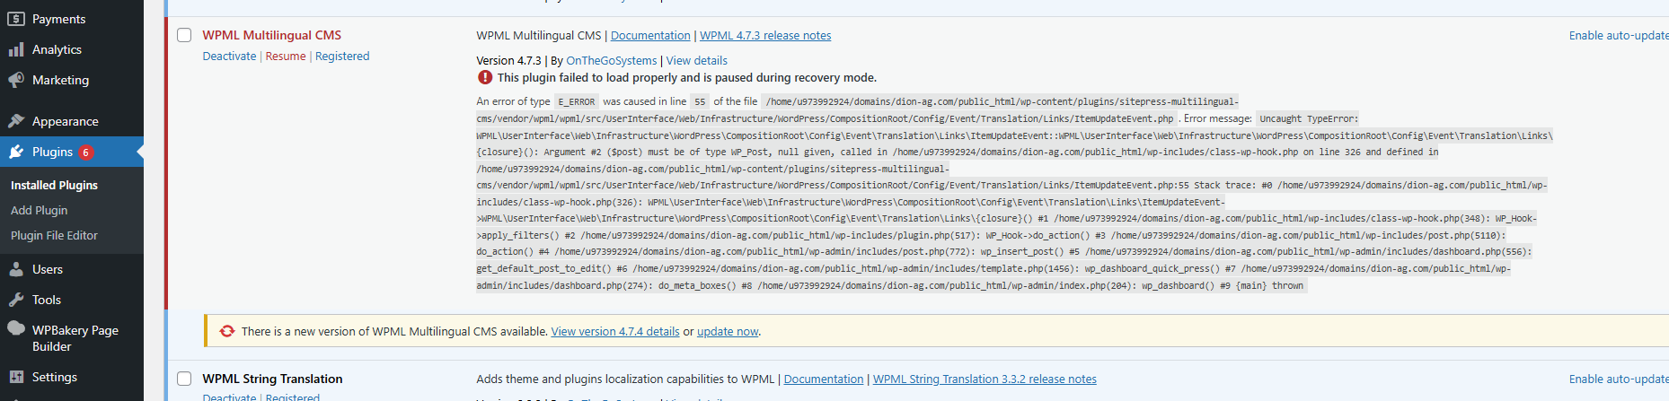Click the Users person icon
Screen dimensions: 1669x401
(16, 269)
